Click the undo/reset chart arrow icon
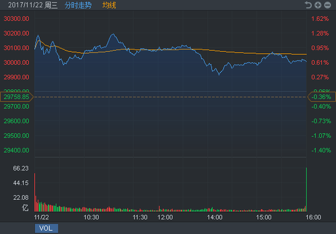This screenshot has height=234, width=336. coord(308,5)
